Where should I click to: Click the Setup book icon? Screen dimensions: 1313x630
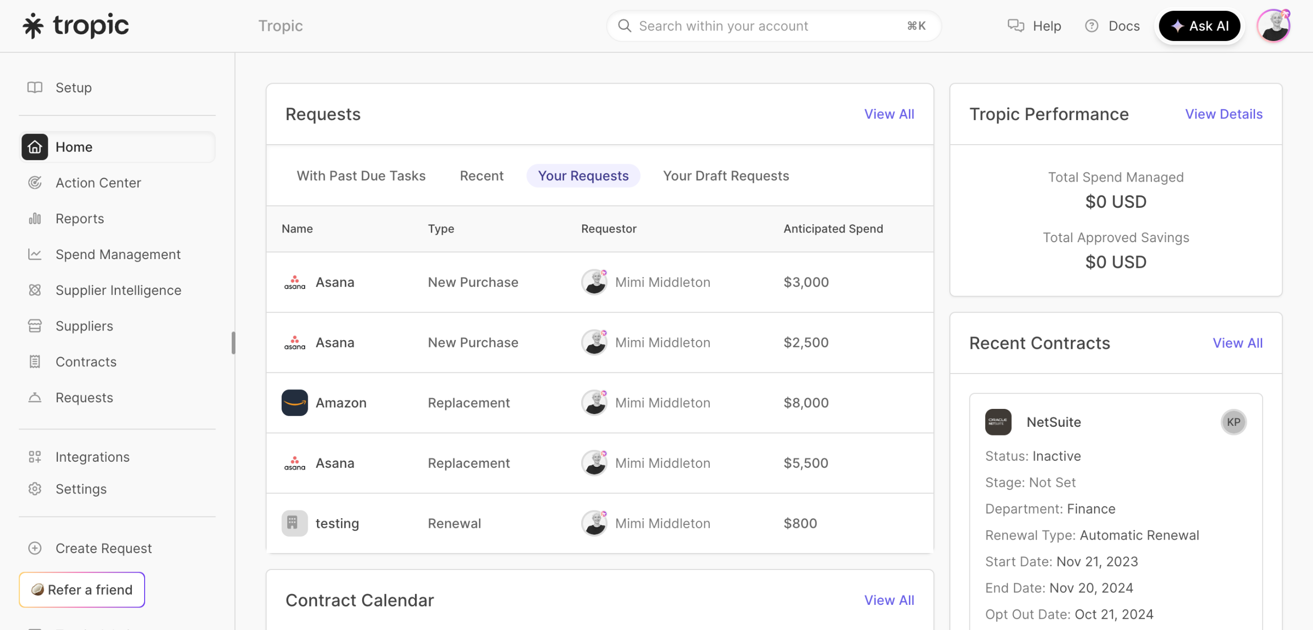point(34,88)
